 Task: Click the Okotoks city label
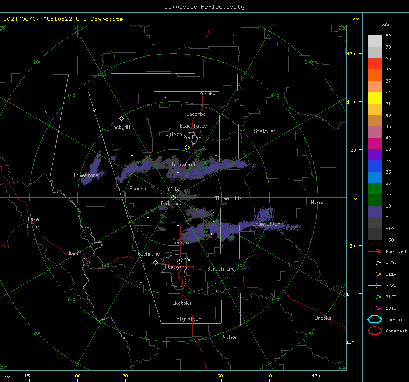point(182,303)
